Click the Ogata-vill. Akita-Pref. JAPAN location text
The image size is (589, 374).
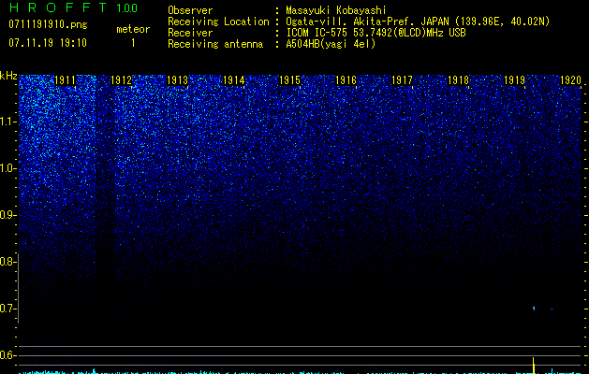tap(418, 22)
